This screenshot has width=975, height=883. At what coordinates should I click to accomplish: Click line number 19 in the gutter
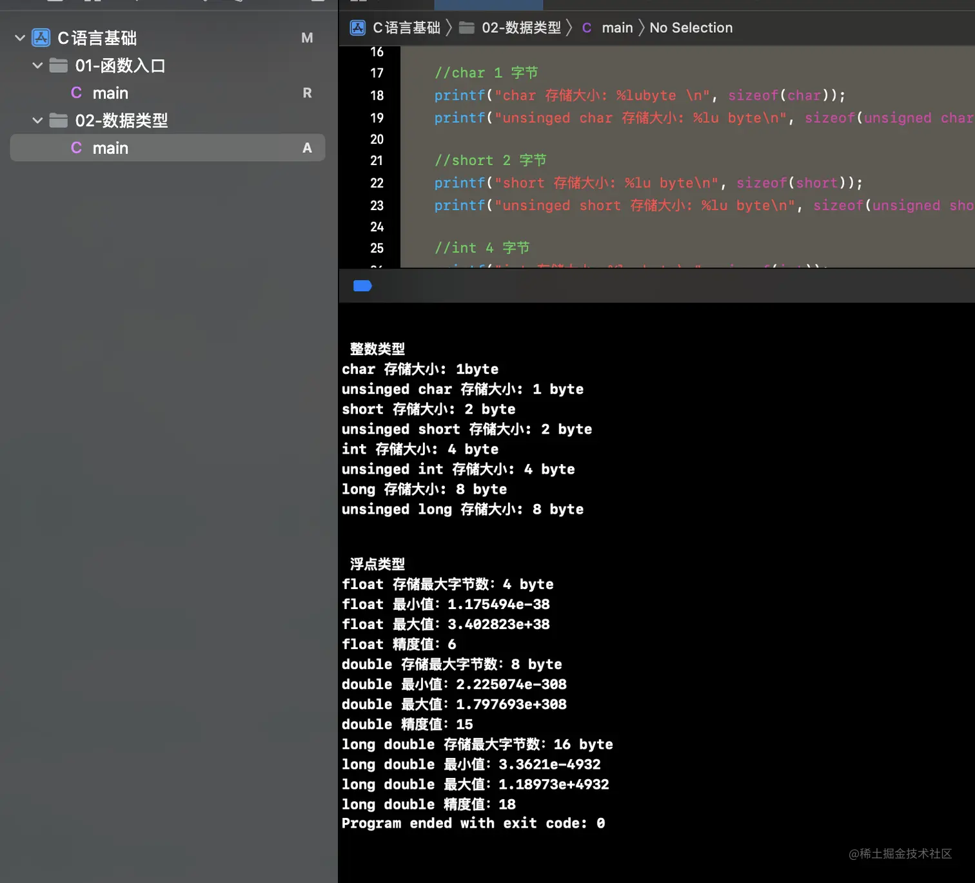377,118
